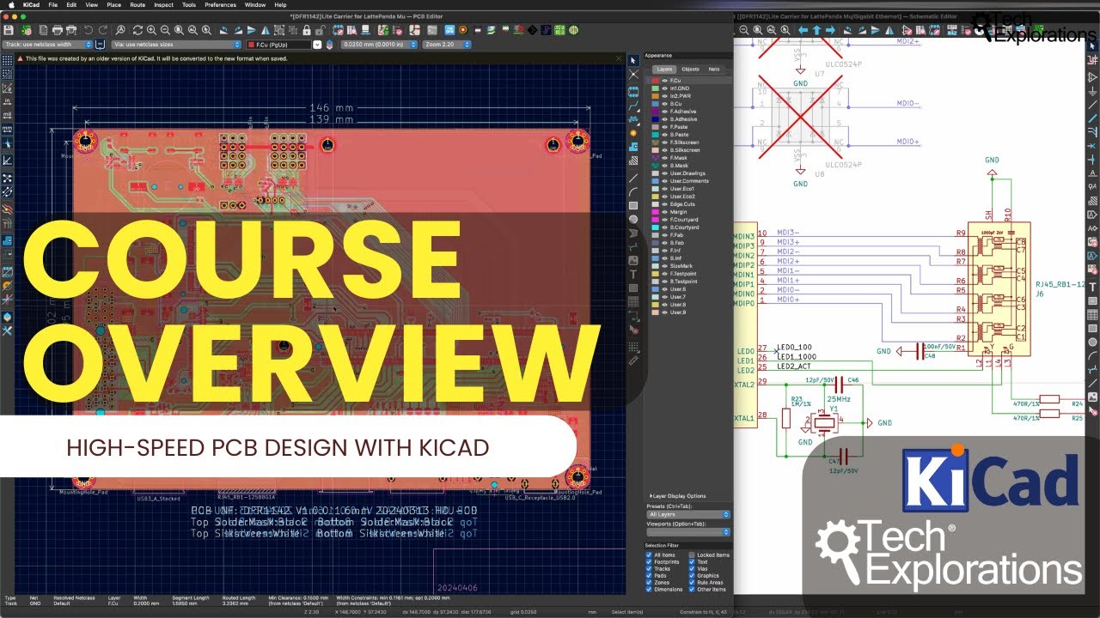Click the Save icon in PCB Editor toolbar
The width and height of the screenshot is (1100, 618).
(9, 29)
